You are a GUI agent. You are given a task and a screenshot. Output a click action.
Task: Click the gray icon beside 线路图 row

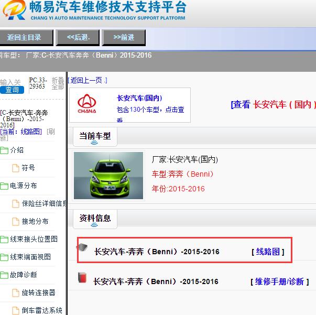click(82, 247)
